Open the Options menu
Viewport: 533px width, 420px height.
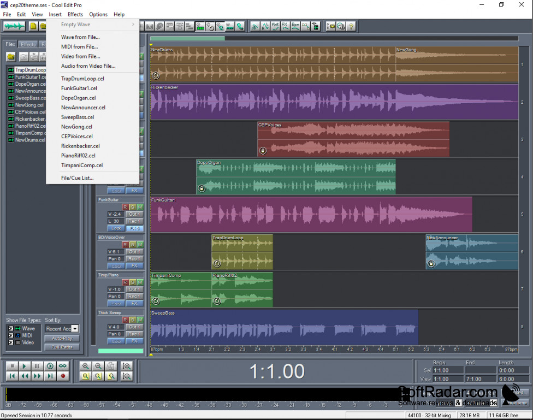coord(98,14)
